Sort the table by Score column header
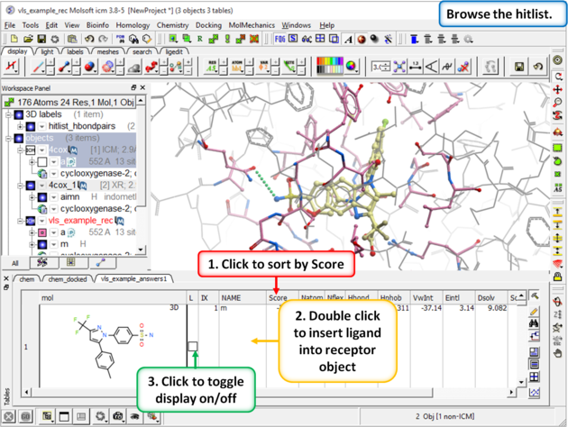 [279, 296]
